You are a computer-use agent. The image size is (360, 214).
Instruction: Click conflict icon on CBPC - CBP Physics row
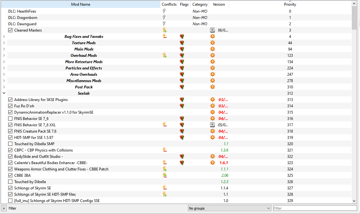click(164, 150)
